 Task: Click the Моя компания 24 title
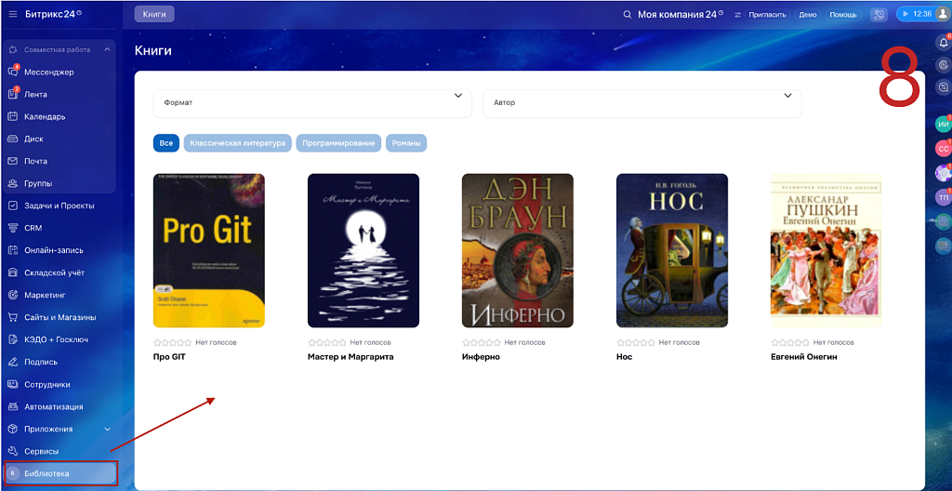tap(677, 14)
